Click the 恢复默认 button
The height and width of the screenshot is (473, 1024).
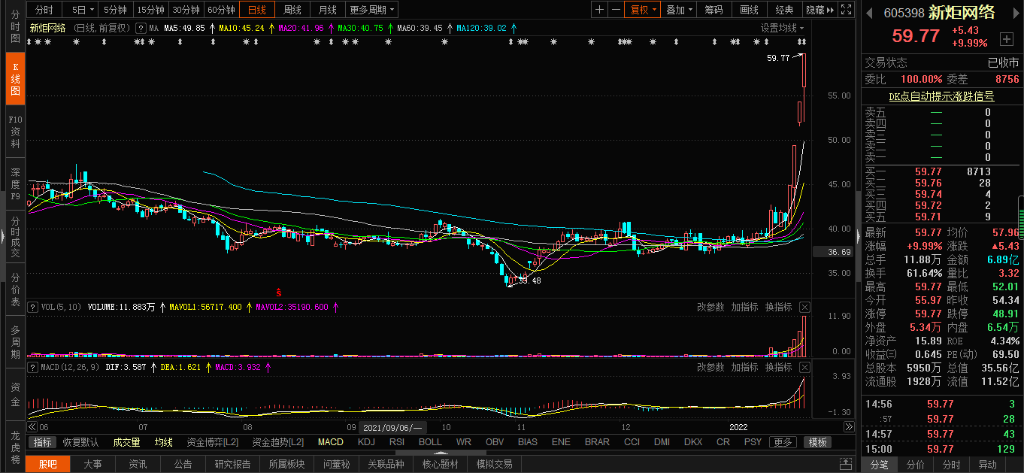pyautogui.click(x=80, y=442)
